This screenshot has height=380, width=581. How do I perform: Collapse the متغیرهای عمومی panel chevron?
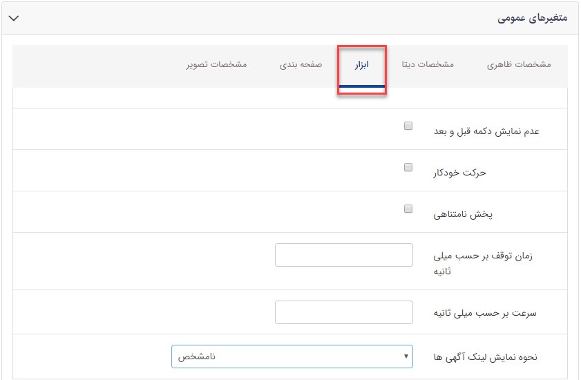click(x=13, y=18)
